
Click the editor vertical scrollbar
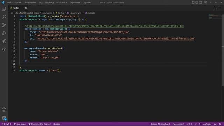[223, 50]
